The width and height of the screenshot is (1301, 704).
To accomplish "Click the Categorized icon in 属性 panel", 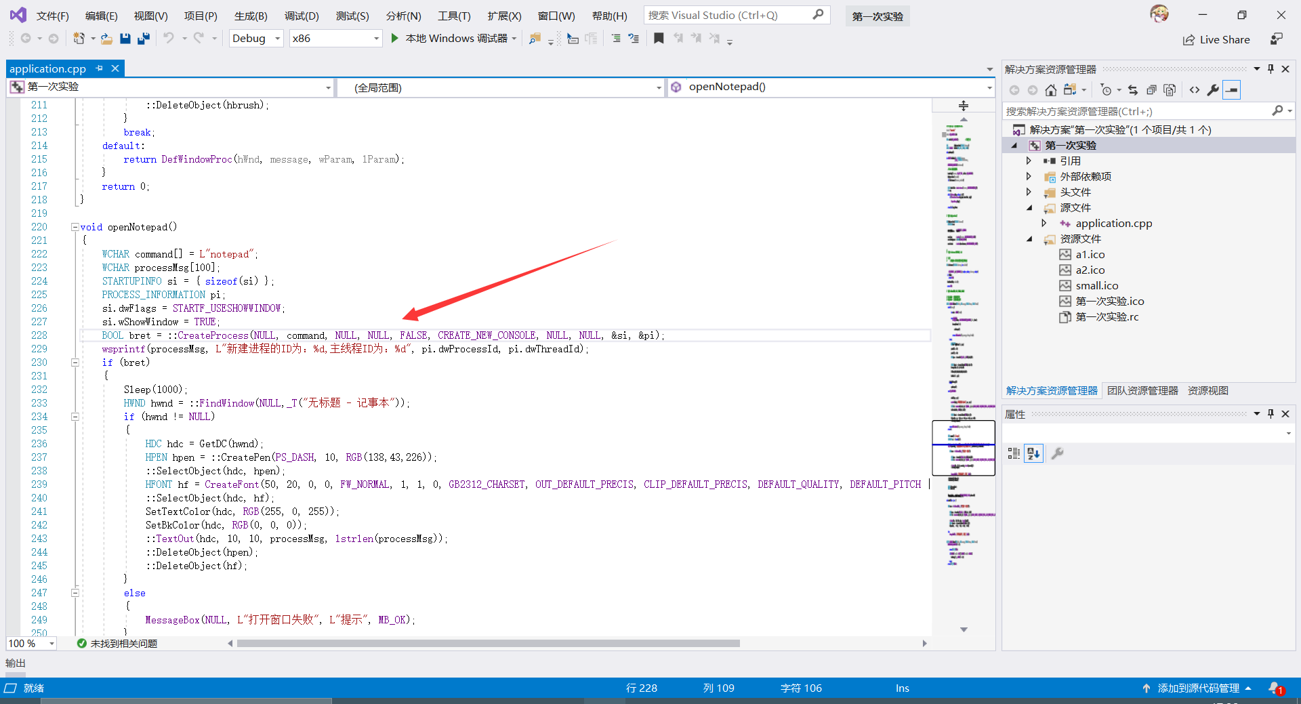I will click(1014, 454).
